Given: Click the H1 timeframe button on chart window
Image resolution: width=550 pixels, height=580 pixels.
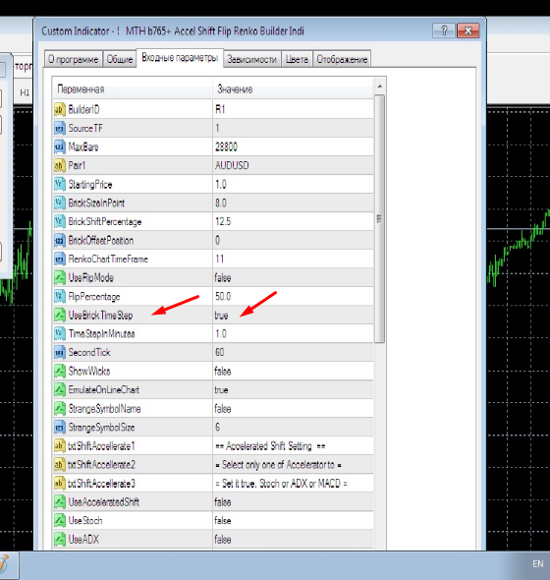Looking at the screenshot, I should point(25,92).
